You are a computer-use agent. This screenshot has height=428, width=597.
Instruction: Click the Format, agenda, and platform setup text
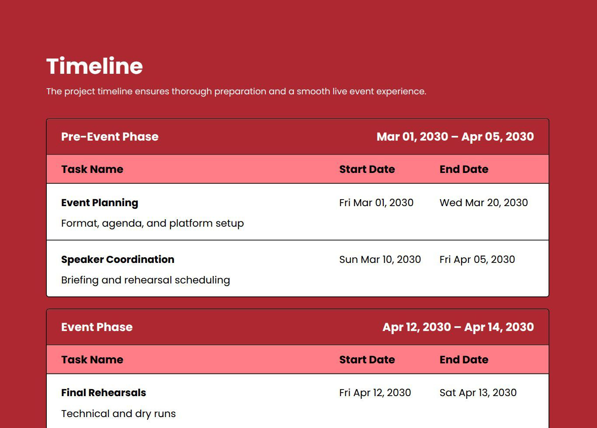coord(153,223)
